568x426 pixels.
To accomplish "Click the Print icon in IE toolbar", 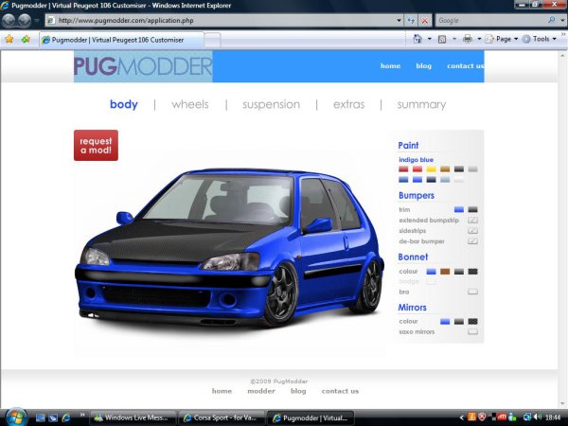I will click(468, 39).
